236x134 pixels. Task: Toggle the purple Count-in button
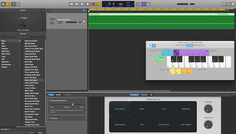[143, 4]
